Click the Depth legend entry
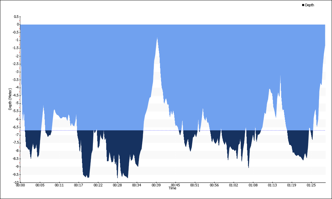The height and width of the screenshot is (199, 332). [308, 5]
